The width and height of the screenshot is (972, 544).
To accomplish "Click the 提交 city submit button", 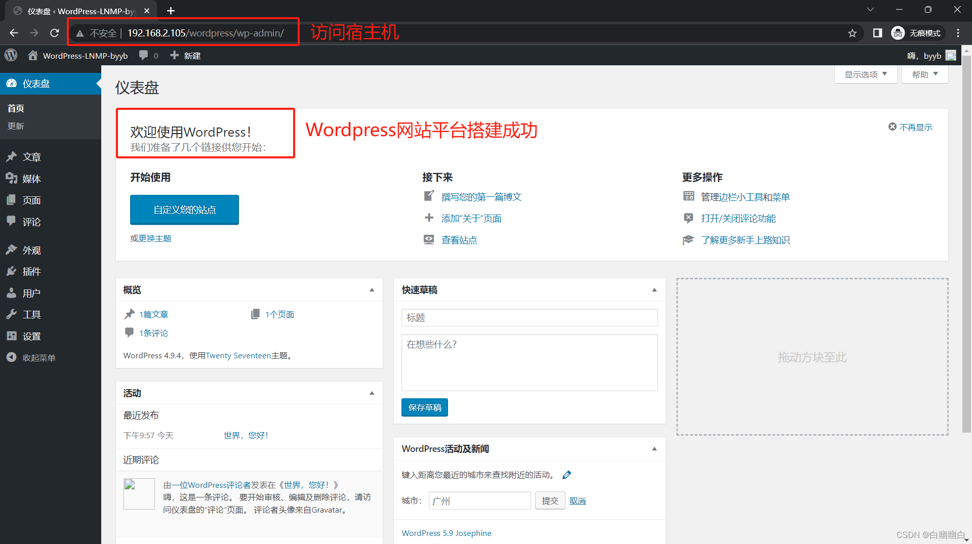I will [x=550, y=500].
